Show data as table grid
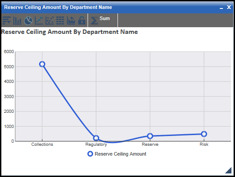Viewport: 235px width, 177px height. click(x=60, y=21)
